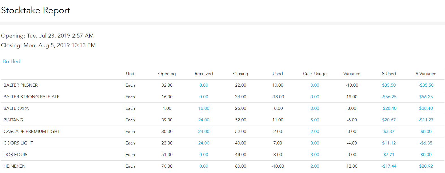Click Received 0.00 for HEINEKEN
The image size is (445, 173).
tap(204, 166)
